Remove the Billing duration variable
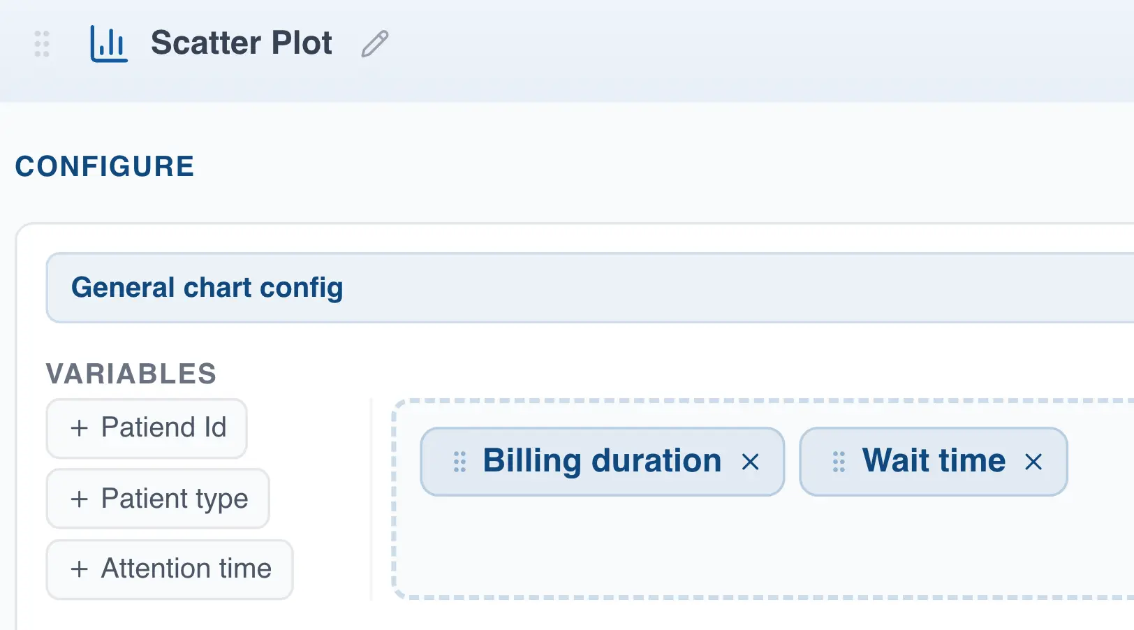 pos(751,462)
